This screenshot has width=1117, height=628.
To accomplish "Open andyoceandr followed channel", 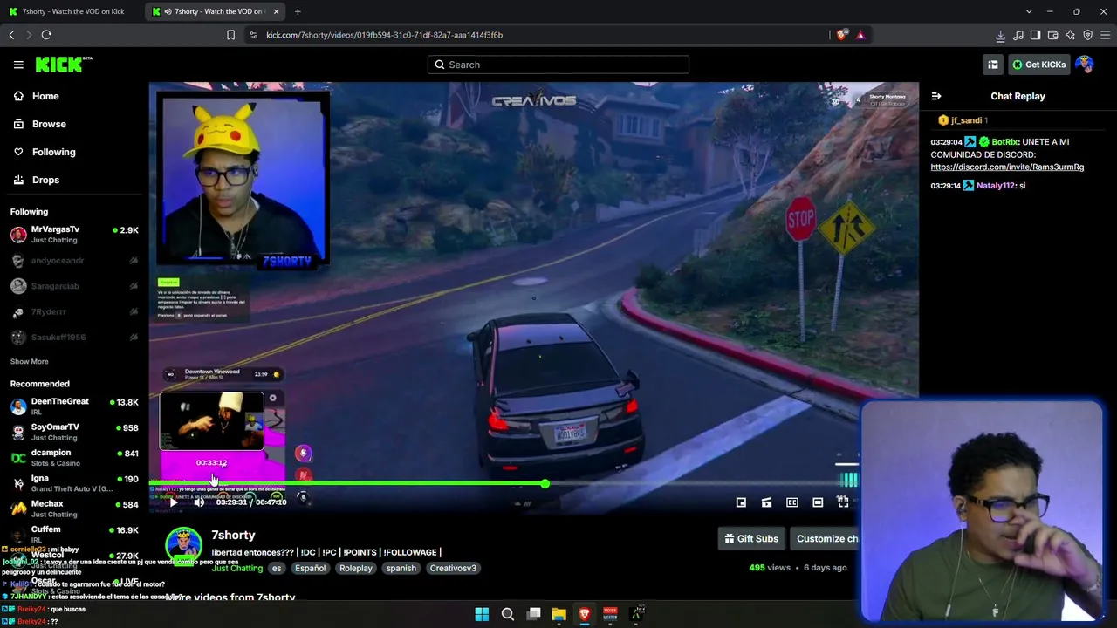I will (x=74, y=261).
